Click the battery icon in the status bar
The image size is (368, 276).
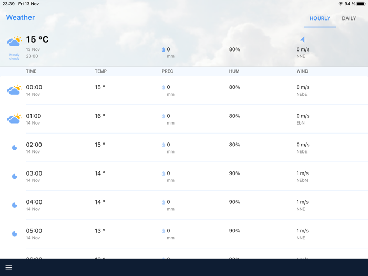click(361, 4)
